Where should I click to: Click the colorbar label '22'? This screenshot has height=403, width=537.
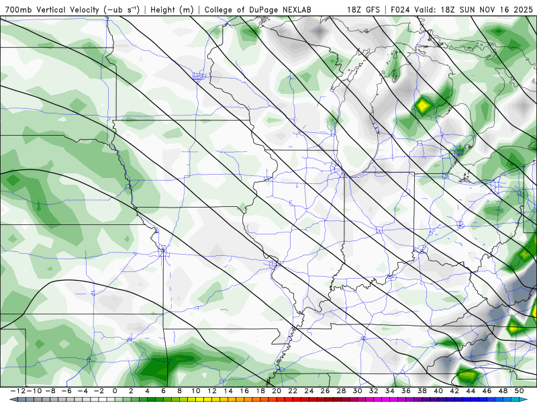(x=293, y=391)
